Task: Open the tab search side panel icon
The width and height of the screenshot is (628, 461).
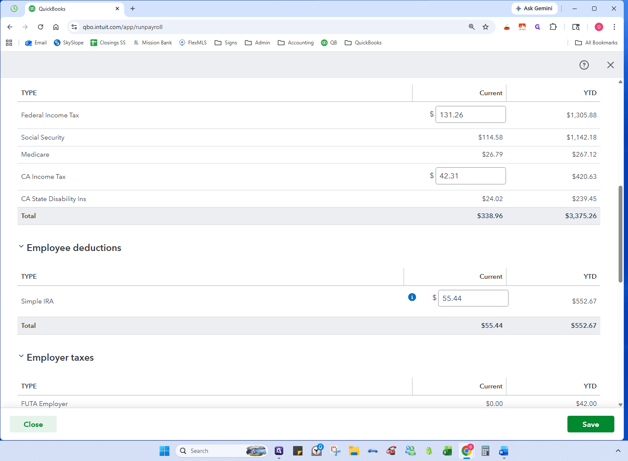Action: pyautogui.click(x=576, y=27)
